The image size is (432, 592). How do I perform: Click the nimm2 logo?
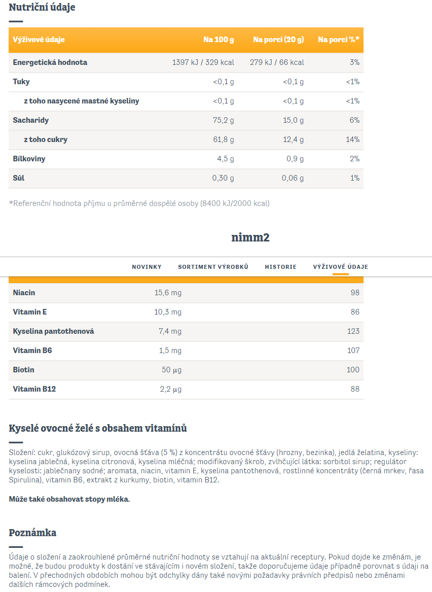click(x=250, y=237)
